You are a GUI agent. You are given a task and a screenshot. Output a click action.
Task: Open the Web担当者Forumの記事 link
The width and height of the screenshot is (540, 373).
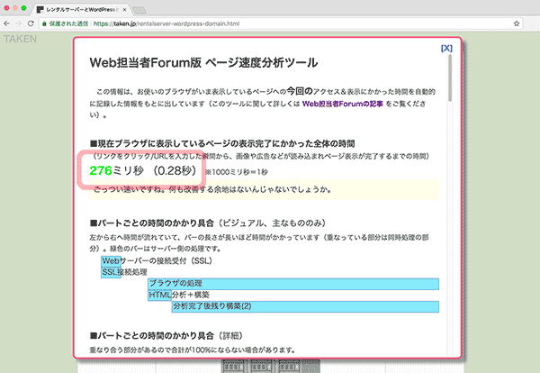[342, 104]
